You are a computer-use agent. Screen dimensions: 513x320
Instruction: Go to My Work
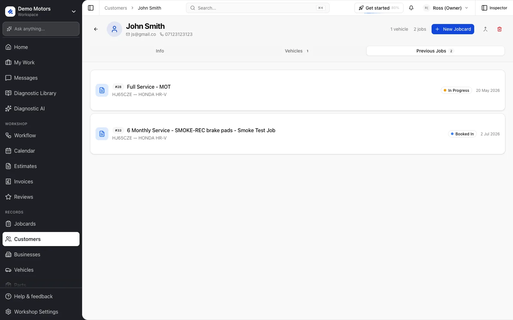point(41,62)
